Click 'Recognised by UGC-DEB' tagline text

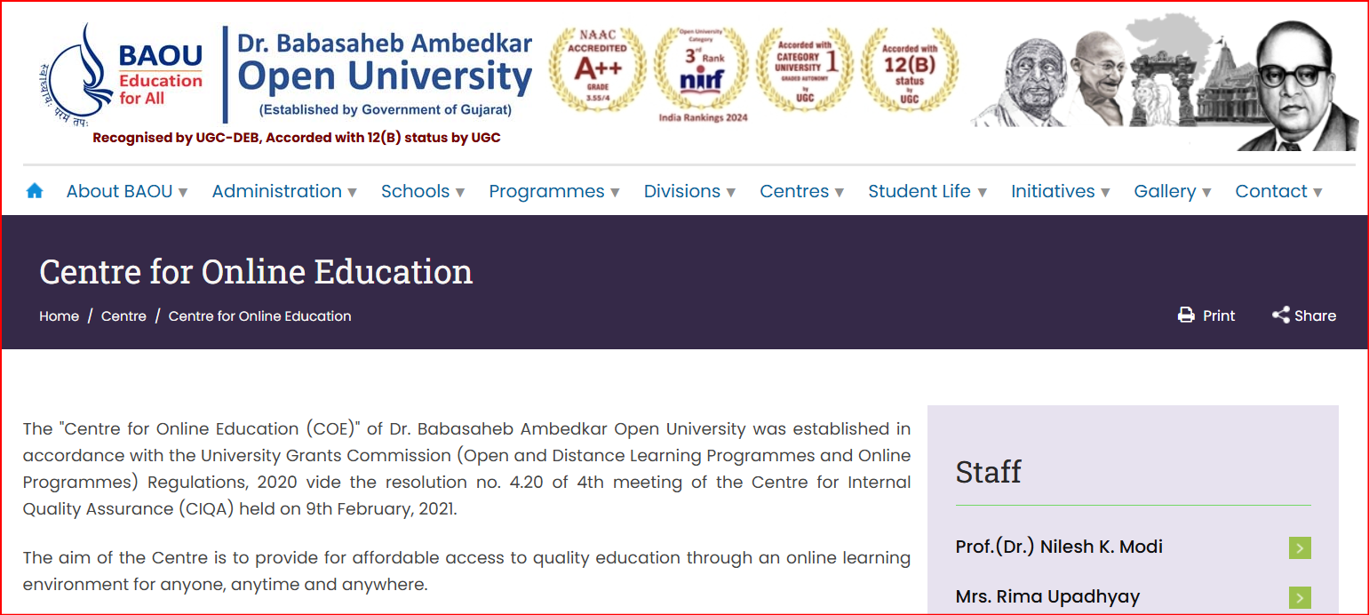tap(297, 138)
